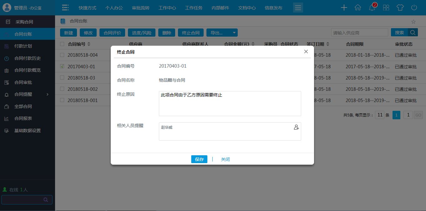Select the shirt theme icon
The width and height of the screenshot is (426, 211).
[400, 8]
